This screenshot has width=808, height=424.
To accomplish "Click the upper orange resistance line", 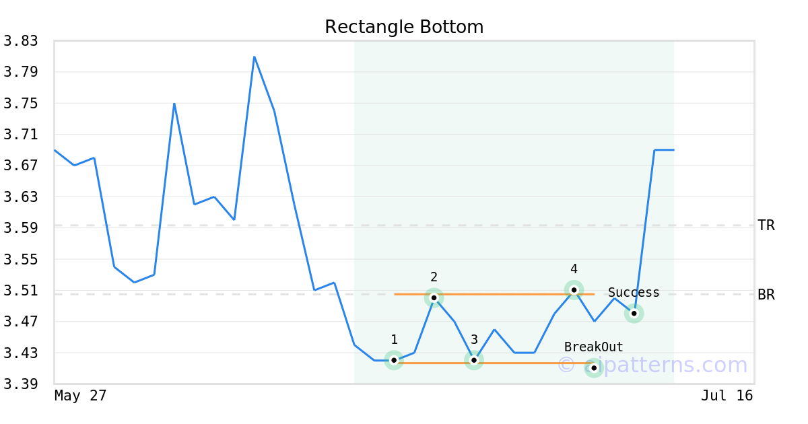I will click(x=494, y=294).
